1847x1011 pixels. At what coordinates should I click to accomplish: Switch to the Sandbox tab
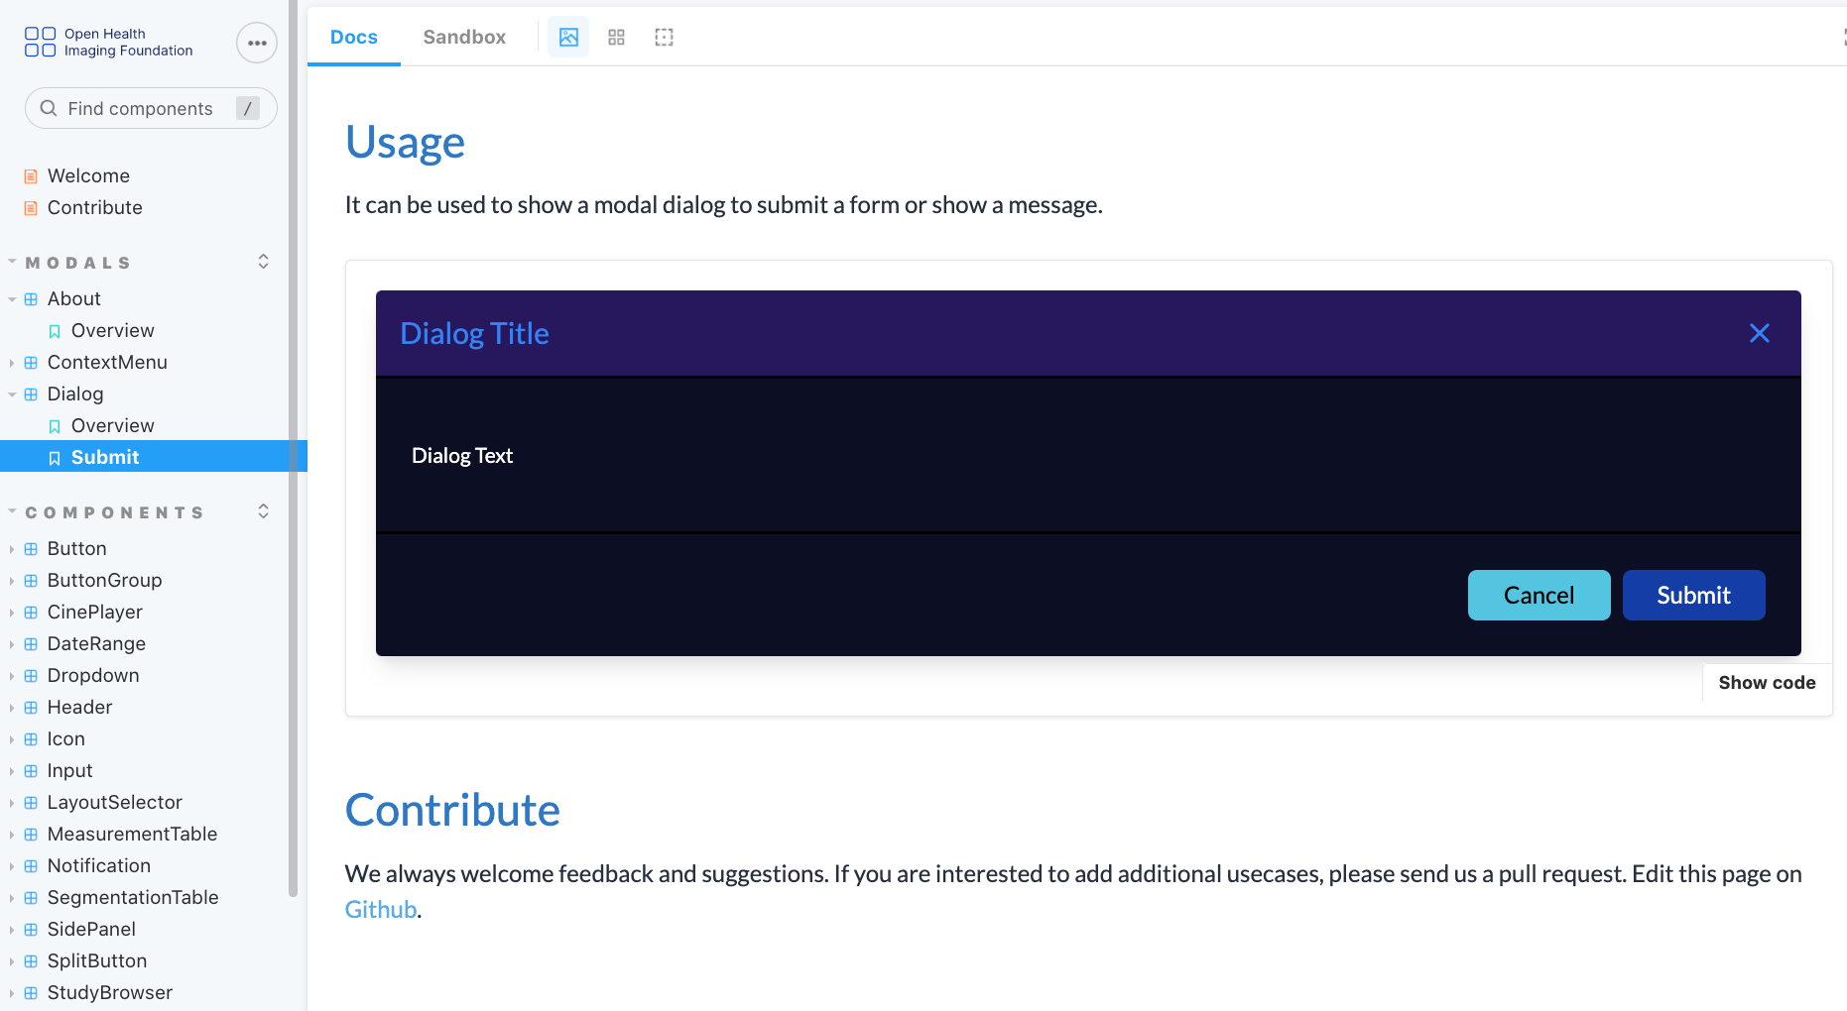click(x=463, y=36)
